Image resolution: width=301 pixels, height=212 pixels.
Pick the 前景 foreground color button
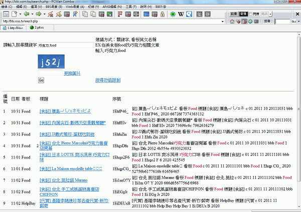(234, 14)
